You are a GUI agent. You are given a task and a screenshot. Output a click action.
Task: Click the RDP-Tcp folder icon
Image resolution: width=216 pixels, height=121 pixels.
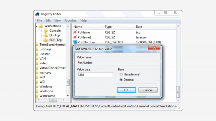[x=46, y=40]
